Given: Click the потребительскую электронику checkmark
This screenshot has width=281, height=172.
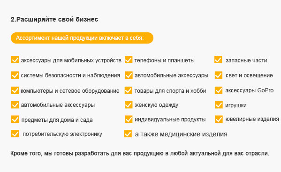Looking at the screenshot, I should click(x=15, y=134).
